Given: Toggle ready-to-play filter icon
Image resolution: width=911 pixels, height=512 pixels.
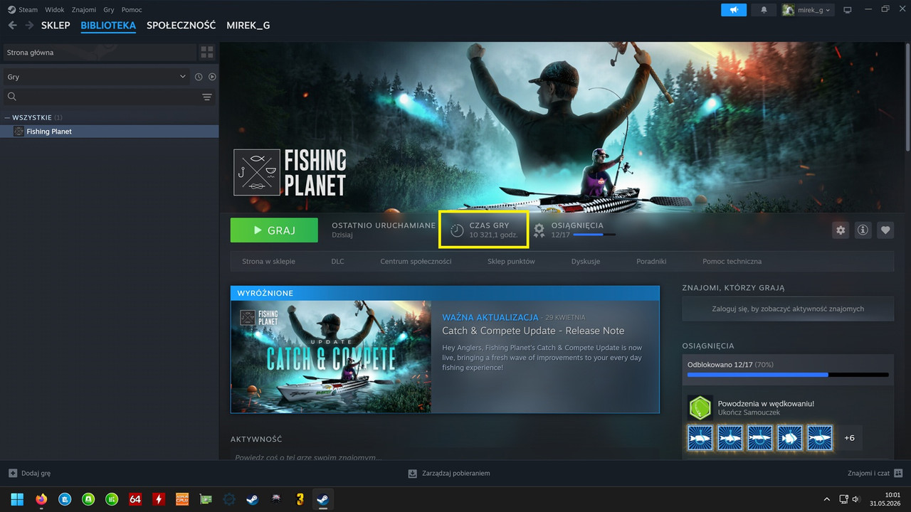Looking at the screenshot, I should [212, 77].
